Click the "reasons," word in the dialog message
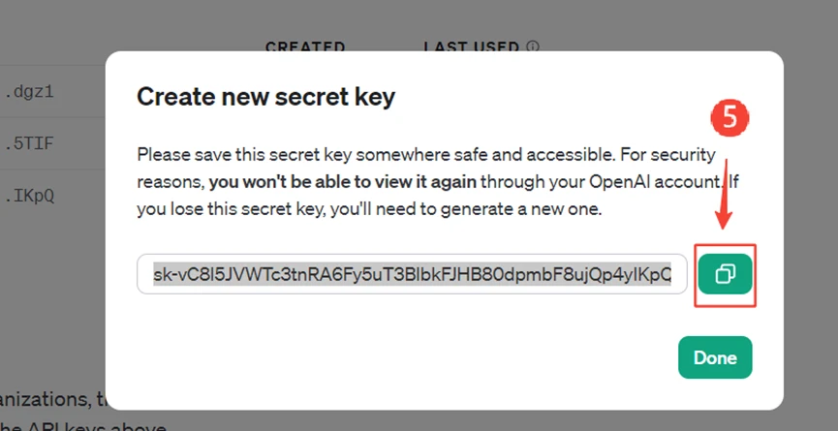The width and height of the screenshot is (838, 431). (x=171, y=181)
